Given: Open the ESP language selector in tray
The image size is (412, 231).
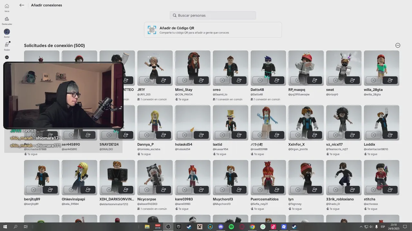Looking at the screenshot, I should (x=383, y=227).
